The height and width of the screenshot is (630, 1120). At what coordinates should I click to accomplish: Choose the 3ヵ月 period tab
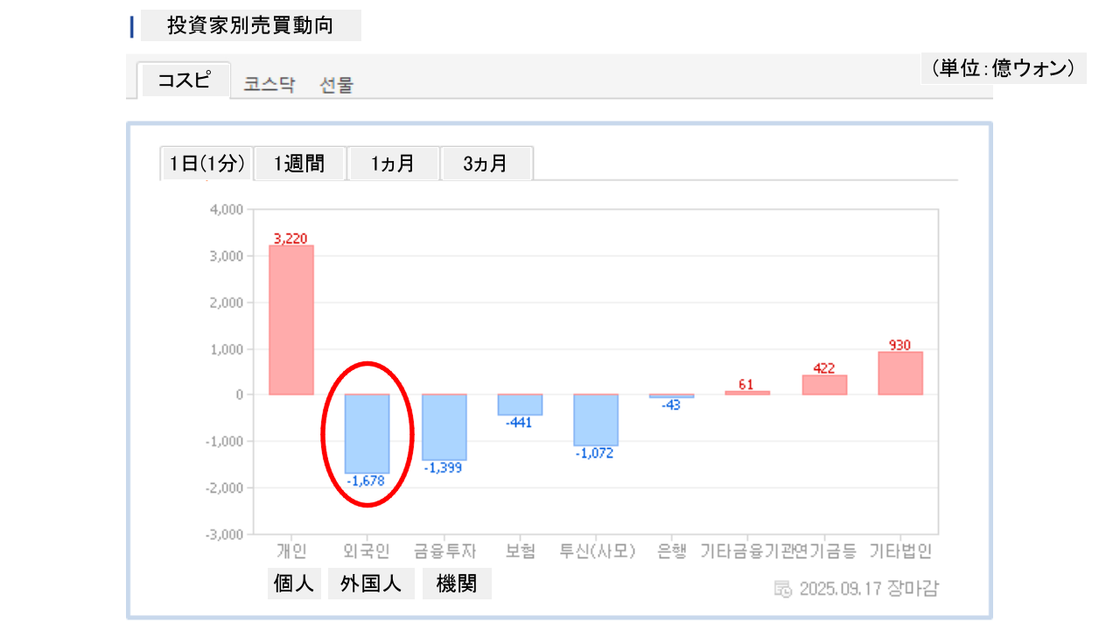point(486,164)
